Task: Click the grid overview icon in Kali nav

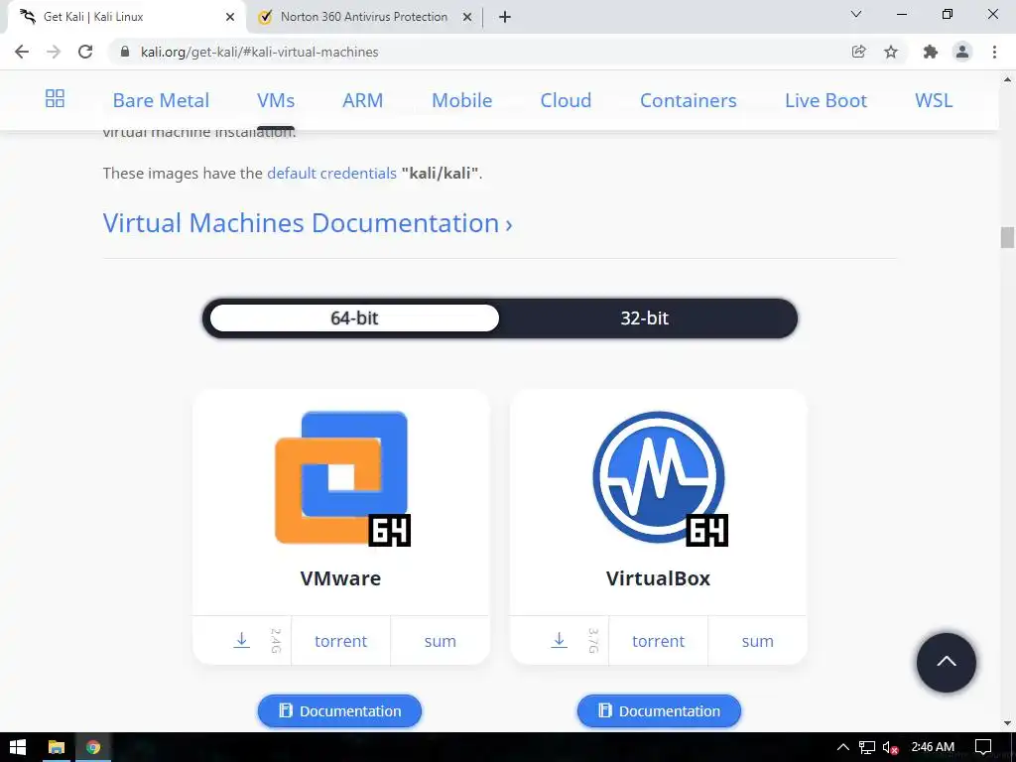Action: [56, 98]
